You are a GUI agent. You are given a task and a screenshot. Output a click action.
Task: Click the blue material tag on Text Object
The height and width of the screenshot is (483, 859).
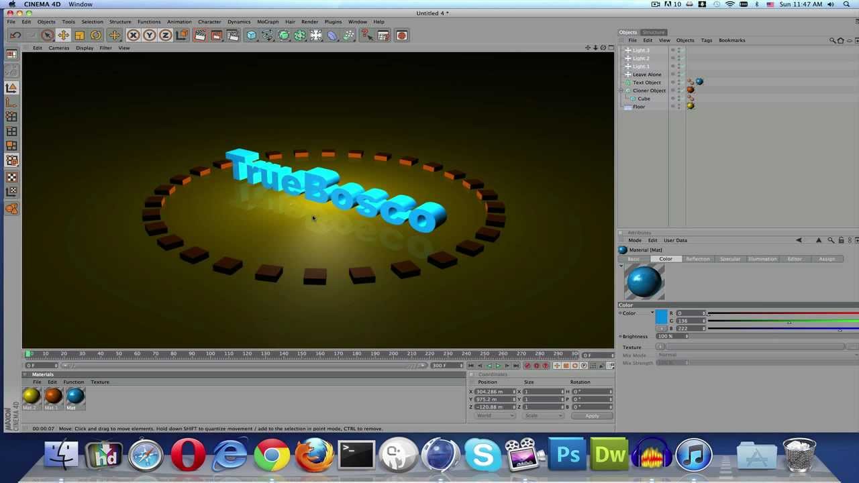coord(699,82)
